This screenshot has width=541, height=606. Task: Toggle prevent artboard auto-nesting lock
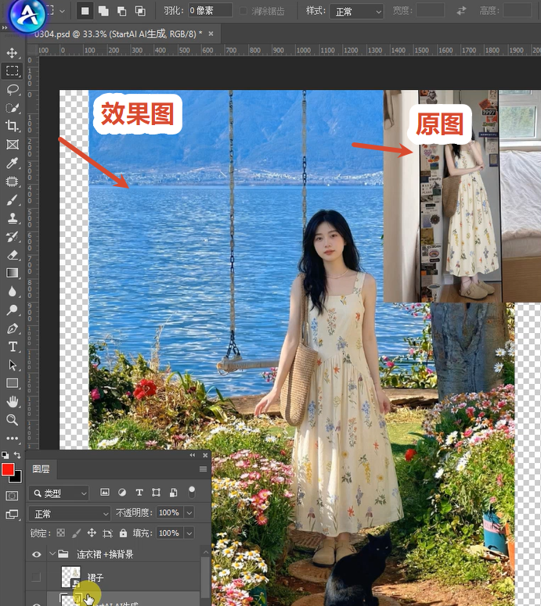coord(107,533)
